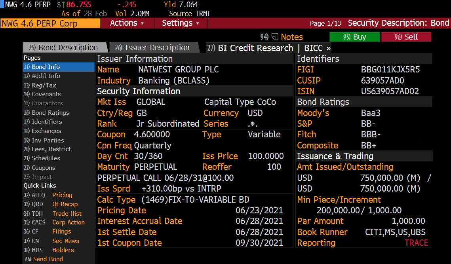This screenshot has width=451, height=264.
Task: Click coupon value 4.600000
Action: [152, 135]
